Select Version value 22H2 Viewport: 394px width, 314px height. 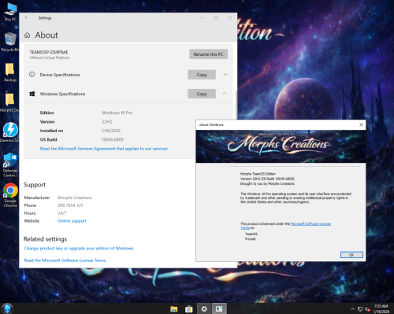[107, 122]
